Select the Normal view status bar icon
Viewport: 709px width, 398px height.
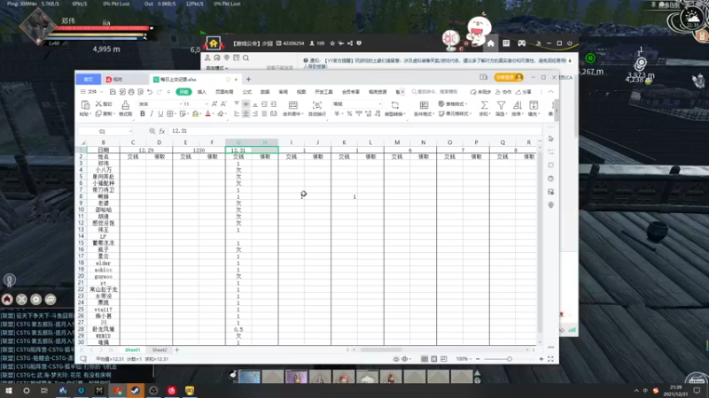click(x=425, y=359)
